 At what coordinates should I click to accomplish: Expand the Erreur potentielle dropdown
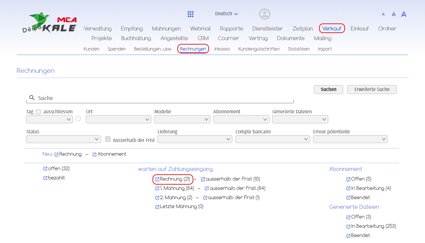point(350,139)
